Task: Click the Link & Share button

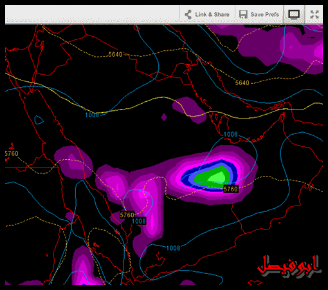Action: coord(207,14)
